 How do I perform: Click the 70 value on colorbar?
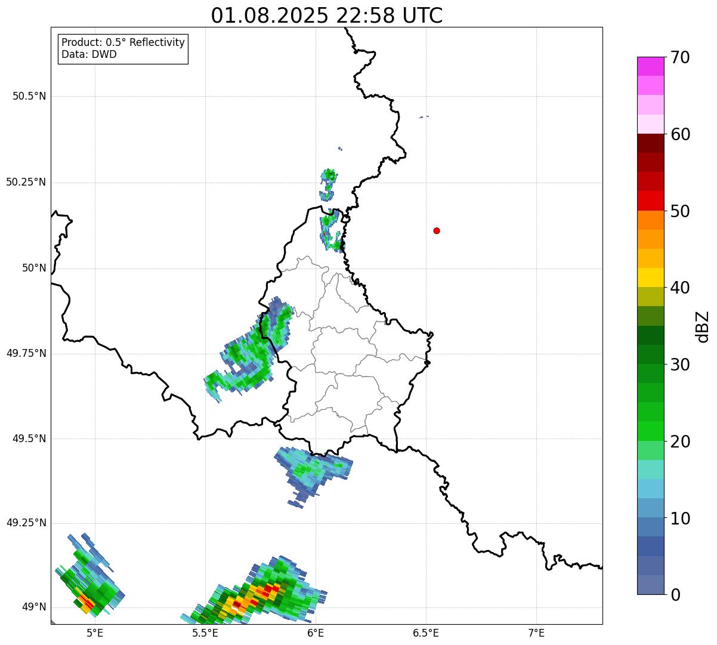[680, 57]
